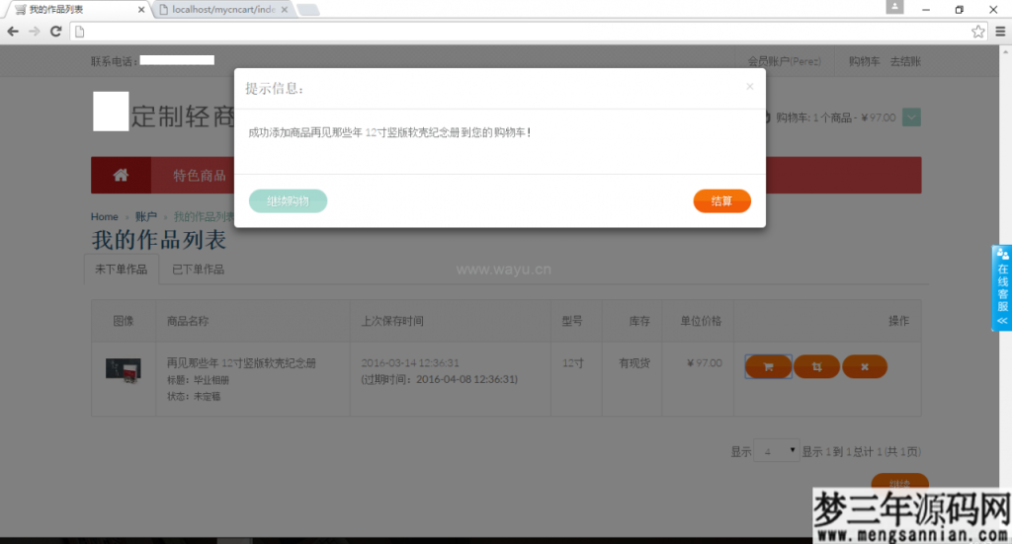
Task: Select the 未下单作品 tab
Action: tap(121, 270)
